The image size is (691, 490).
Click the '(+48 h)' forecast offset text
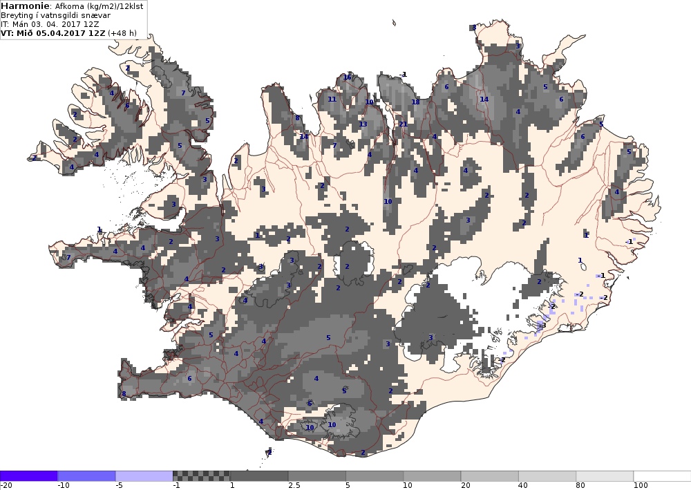coord(122,33)
